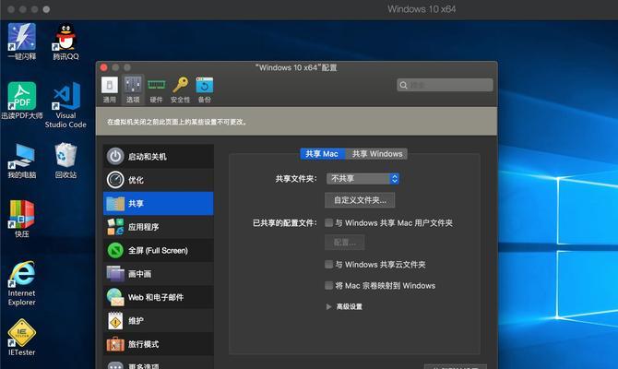Select Web 和电子邮件 sidebar item

point(159,297)
